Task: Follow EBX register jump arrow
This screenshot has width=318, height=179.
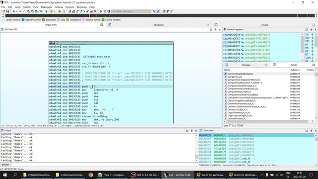Action: click(242, 39)
